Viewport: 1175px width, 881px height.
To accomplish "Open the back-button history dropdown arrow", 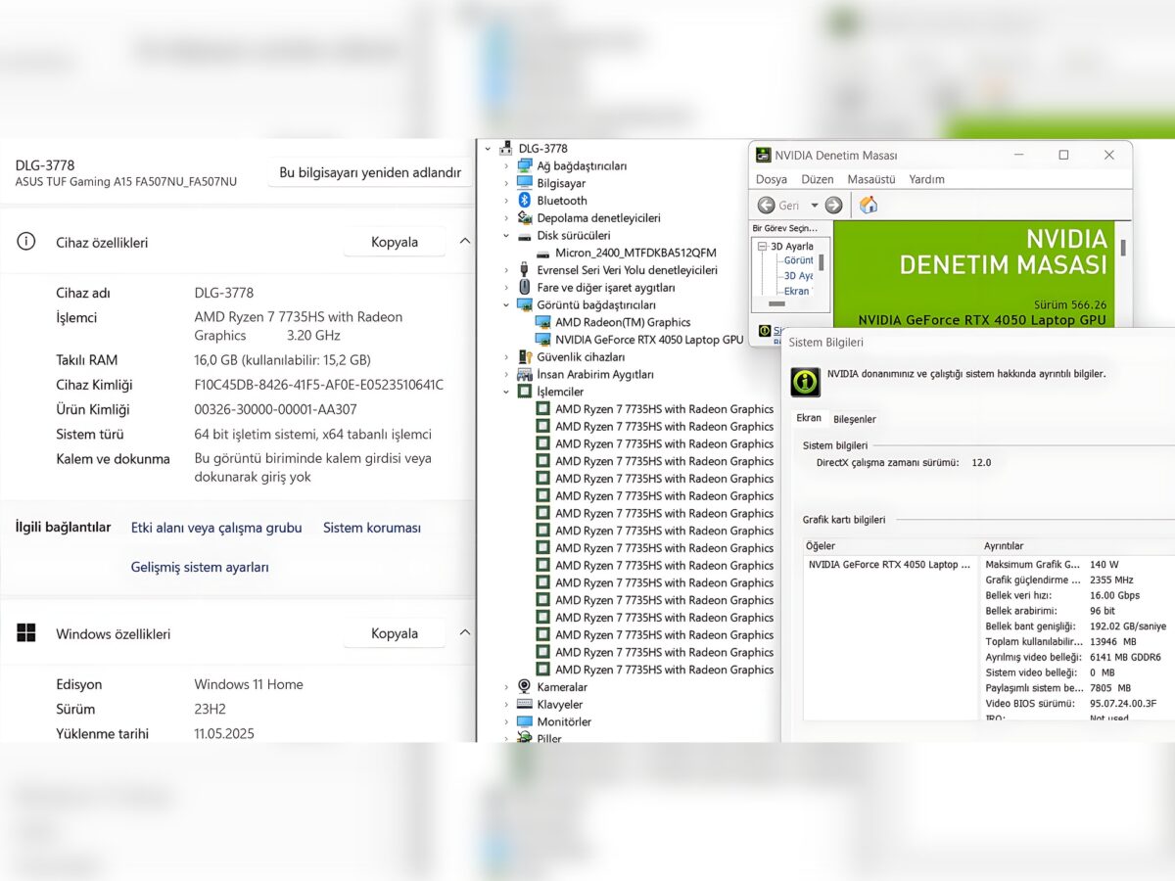I will pos(814,206).
